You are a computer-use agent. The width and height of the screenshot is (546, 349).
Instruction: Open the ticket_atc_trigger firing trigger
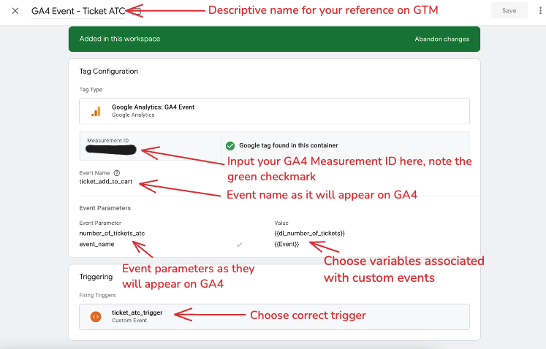[274, 317]
